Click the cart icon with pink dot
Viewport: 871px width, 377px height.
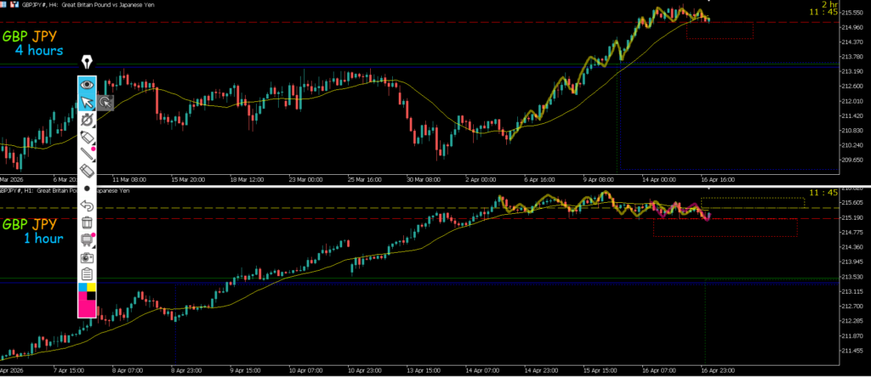pyautogui.click(x=87, y=239)
